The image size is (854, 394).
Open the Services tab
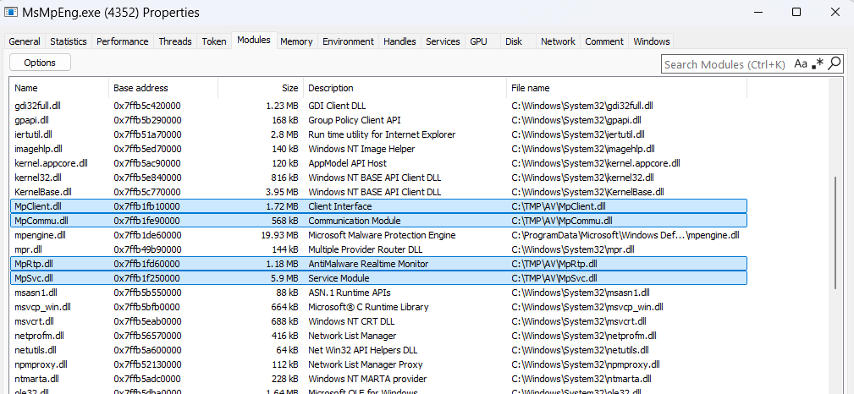click(443, 41)
